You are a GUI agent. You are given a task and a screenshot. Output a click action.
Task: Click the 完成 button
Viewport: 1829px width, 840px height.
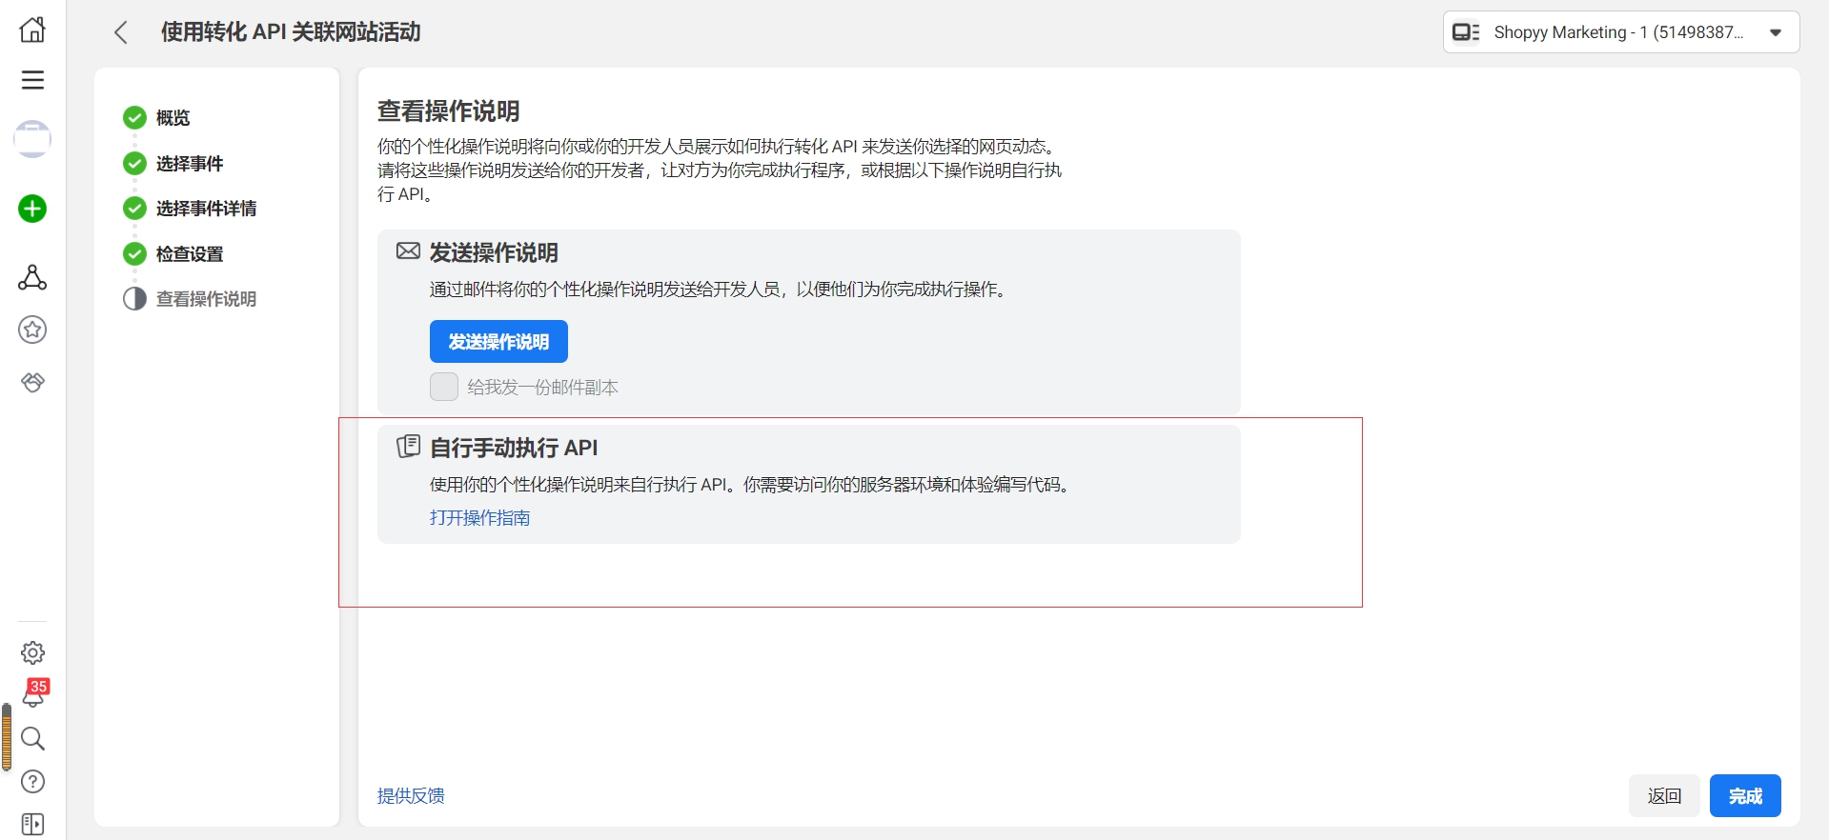1744,796
